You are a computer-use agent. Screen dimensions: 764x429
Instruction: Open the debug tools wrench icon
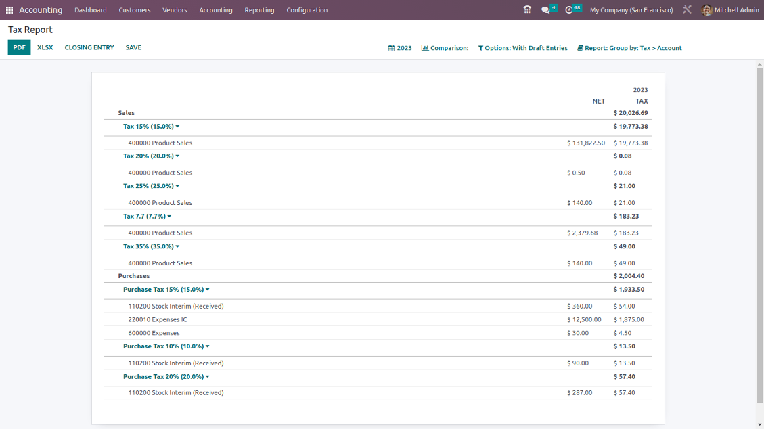(687, 9)
